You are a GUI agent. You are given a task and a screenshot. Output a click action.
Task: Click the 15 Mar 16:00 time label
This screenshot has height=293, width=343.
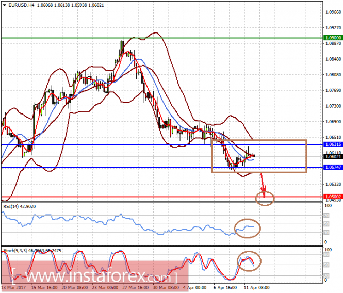[44, 287]
